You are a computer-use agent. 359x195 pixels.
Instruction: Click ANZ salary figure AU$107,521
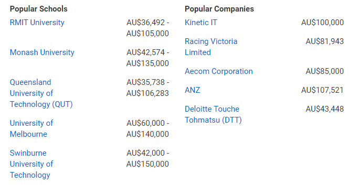(x=322, y=90)
